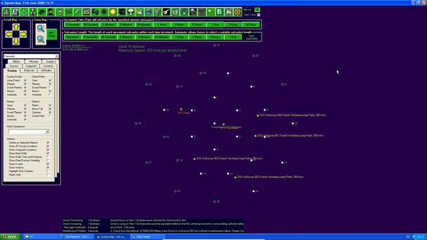Click the mushroom cloud toolbar icon
The height and width of the screenshot is (240, 427).
point(131,12)
